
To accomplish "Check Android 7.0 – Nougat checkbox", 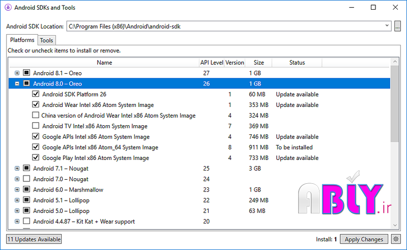I will (x=26, y=179).
